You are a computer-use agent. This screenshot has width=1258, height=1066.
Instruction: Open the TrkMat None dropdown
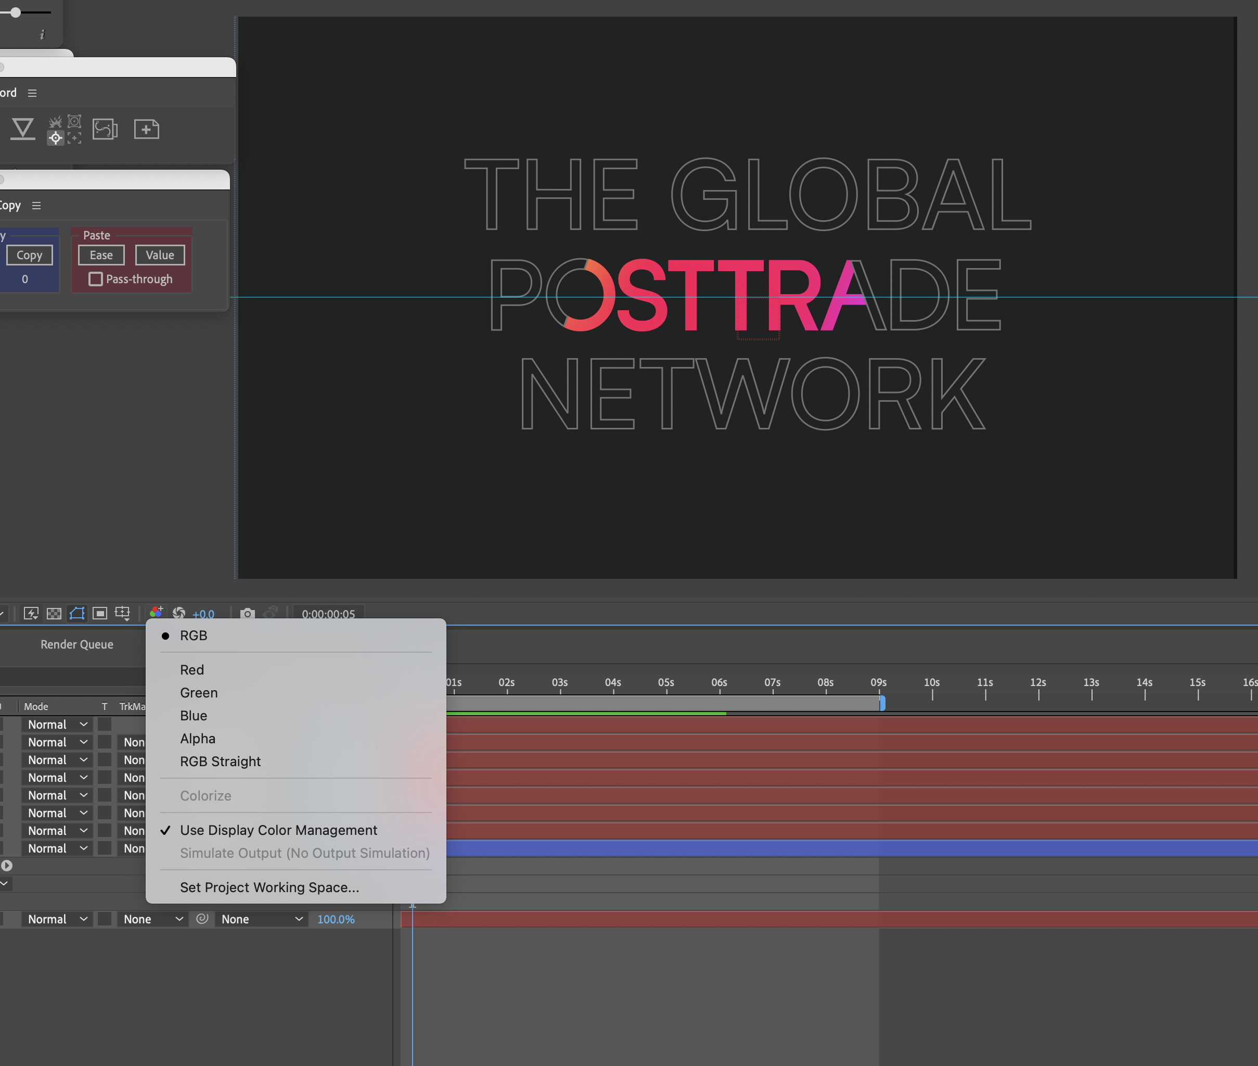pos(153,919)
